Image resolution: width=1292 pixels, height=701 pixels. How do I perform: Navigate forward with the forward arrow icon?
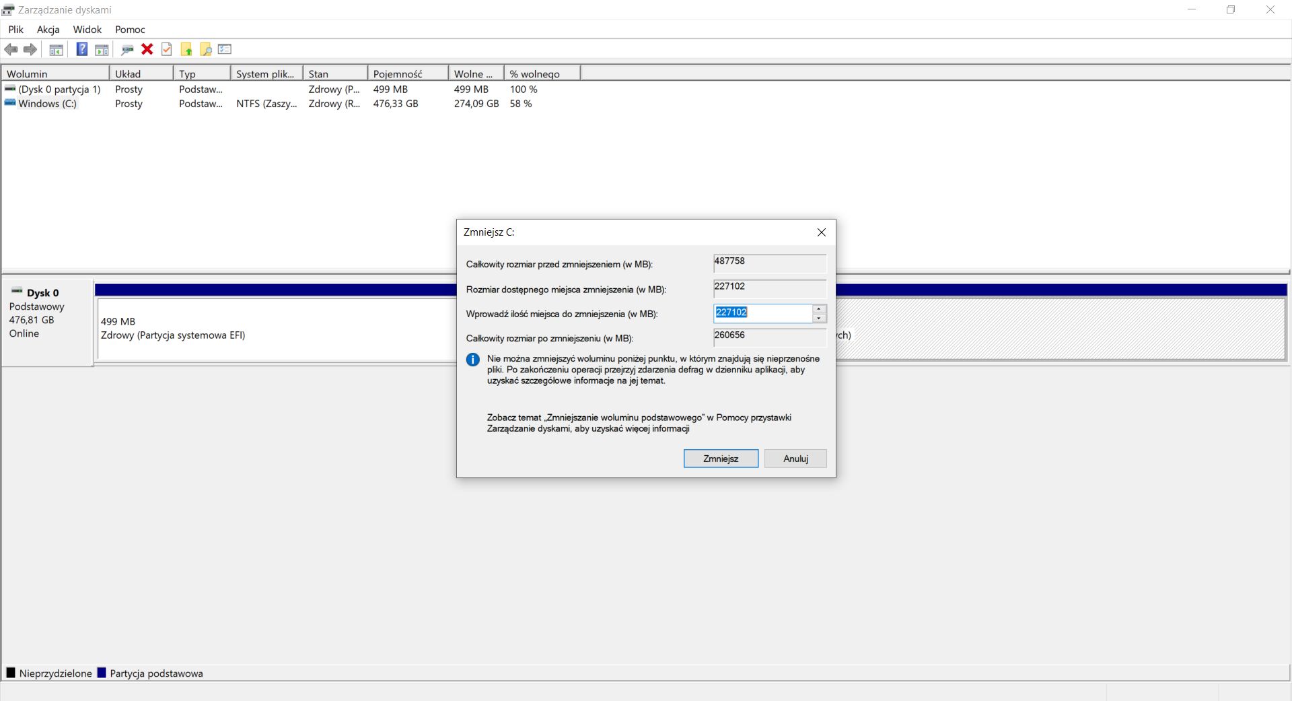pyautogui.click(x=30, y=49)
